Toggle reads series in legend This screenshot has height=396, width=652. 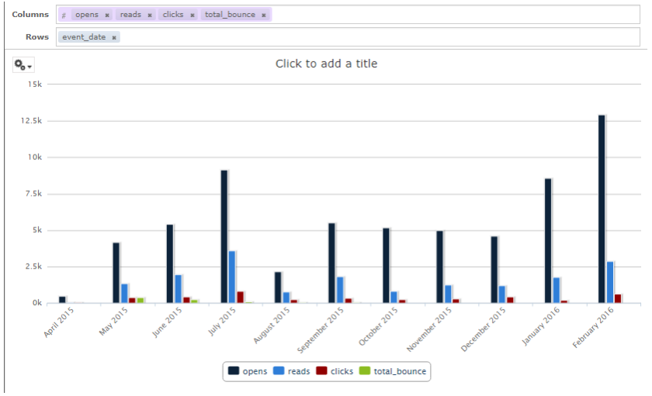[292, 371]
